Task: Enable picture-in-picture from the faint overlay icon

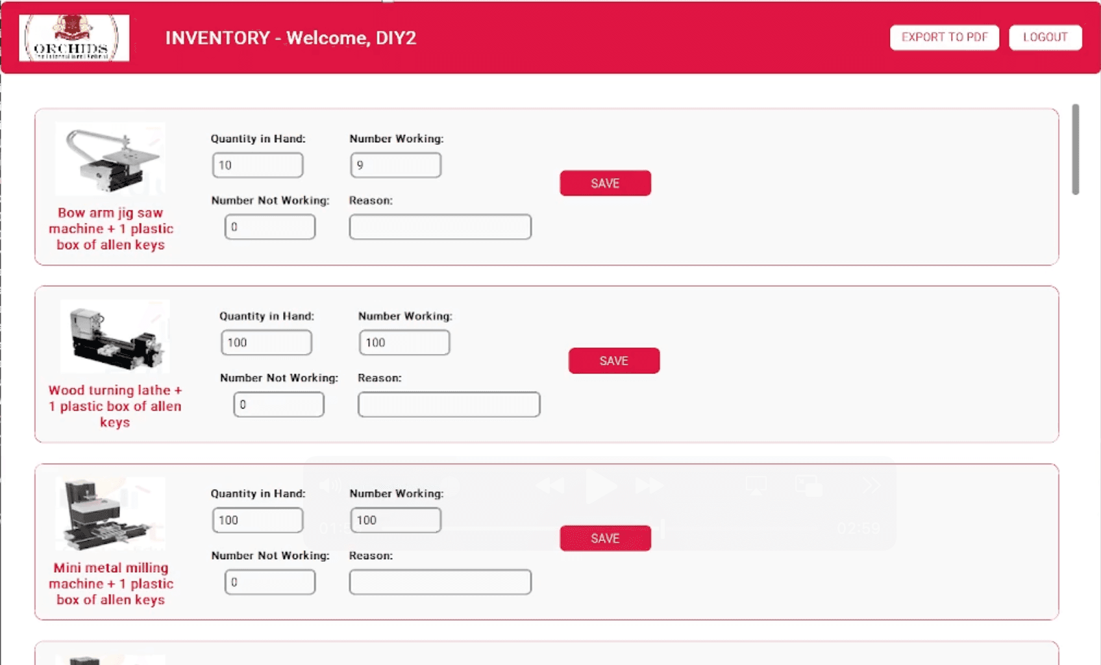Action: click(809, 486)
